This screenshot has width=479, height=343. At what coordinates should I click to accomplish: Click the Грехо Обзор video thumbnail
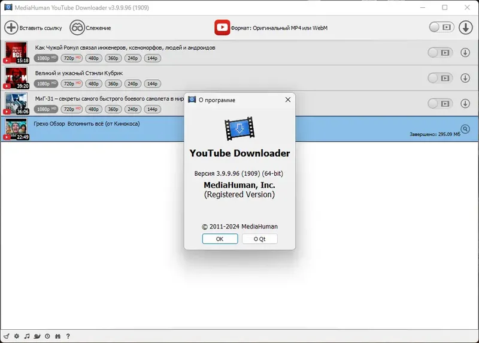pos(16,129)
